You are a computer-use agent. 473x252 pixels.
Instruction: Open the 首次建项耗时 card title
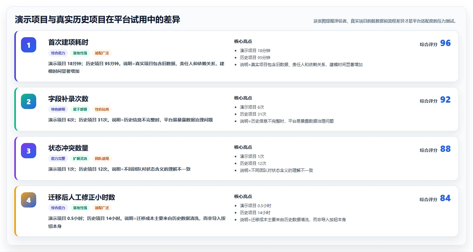68,42
